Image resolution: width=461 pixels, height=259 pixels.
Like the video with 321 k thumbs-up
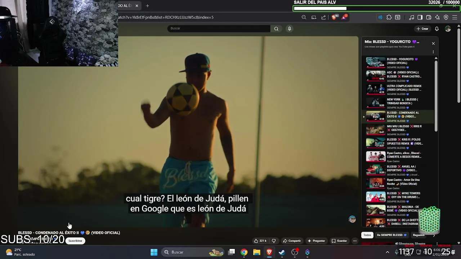point(260,241)
